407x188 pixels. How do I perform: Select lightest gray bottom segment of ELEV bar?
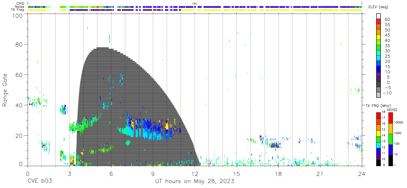(x=378, y=95)
